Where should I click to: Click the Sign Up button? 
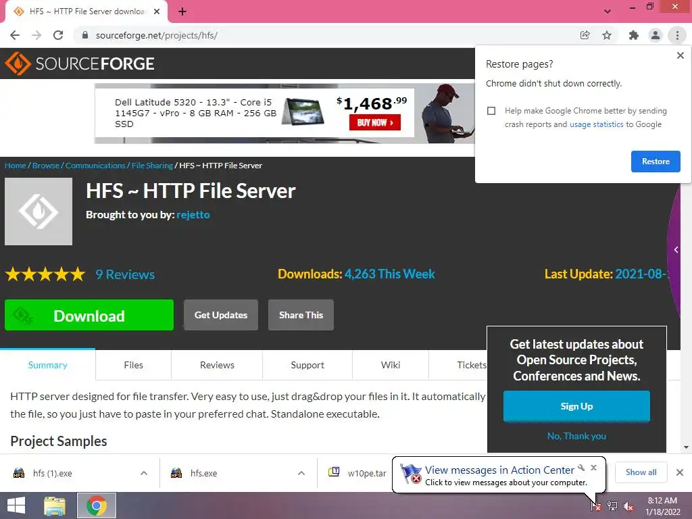tap(576, 406)
